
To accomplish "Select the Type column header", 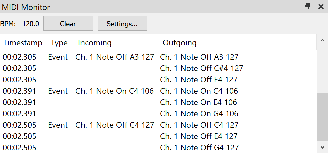I will [x=59, y=43].
